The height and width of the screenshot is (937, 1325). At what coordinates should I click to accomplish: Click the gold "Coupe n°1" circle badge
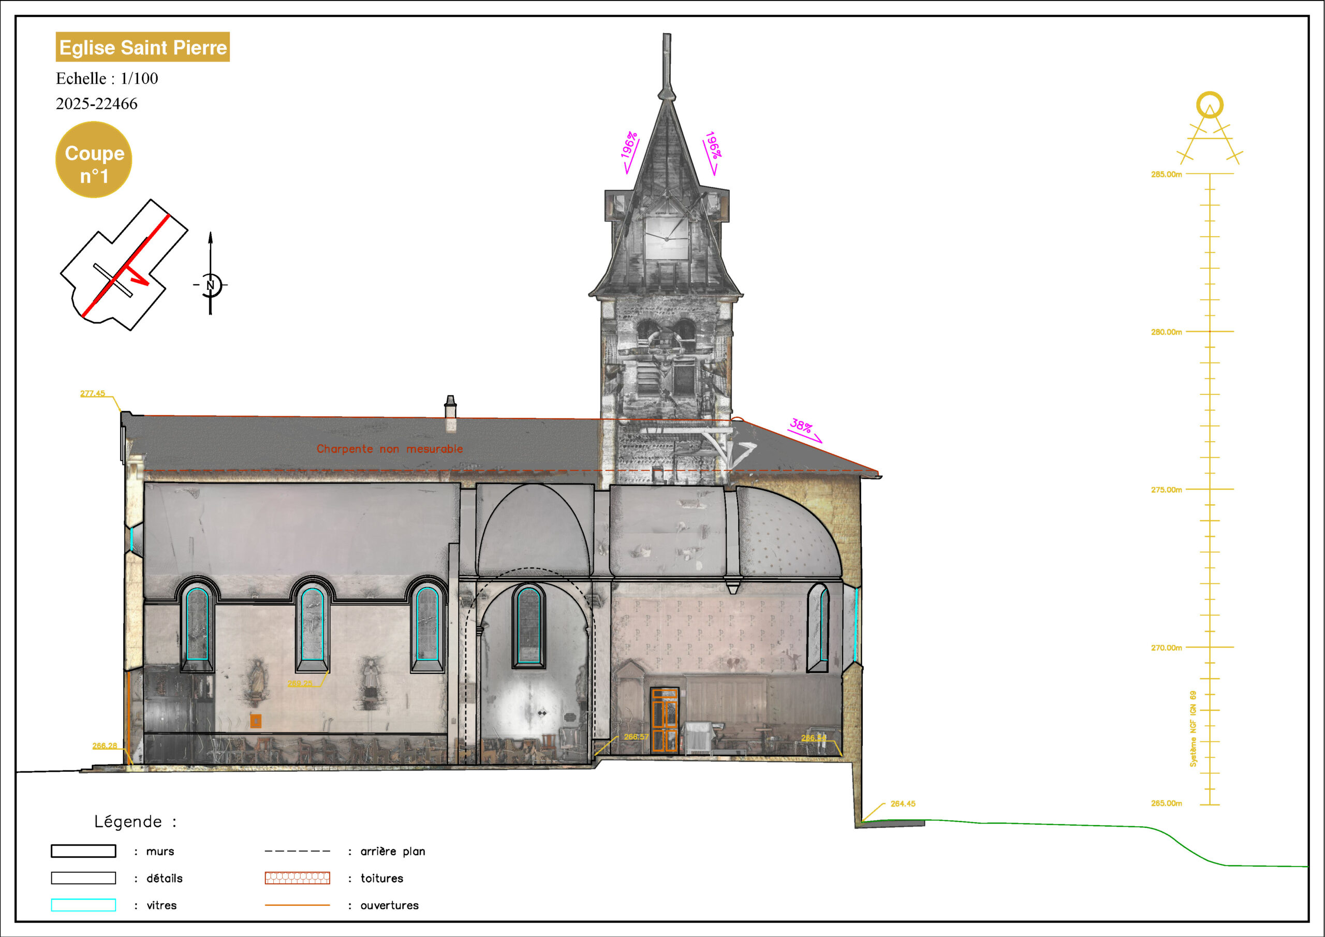(x=94, y=160)
